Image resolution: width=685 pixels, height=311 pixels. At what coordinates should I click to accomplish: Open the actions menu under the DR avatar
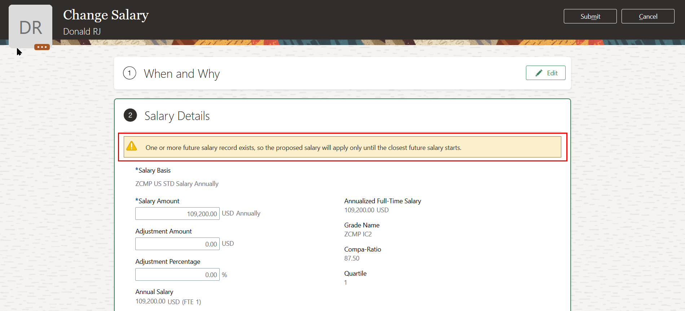pyautogui.click(x=42, y=47)
